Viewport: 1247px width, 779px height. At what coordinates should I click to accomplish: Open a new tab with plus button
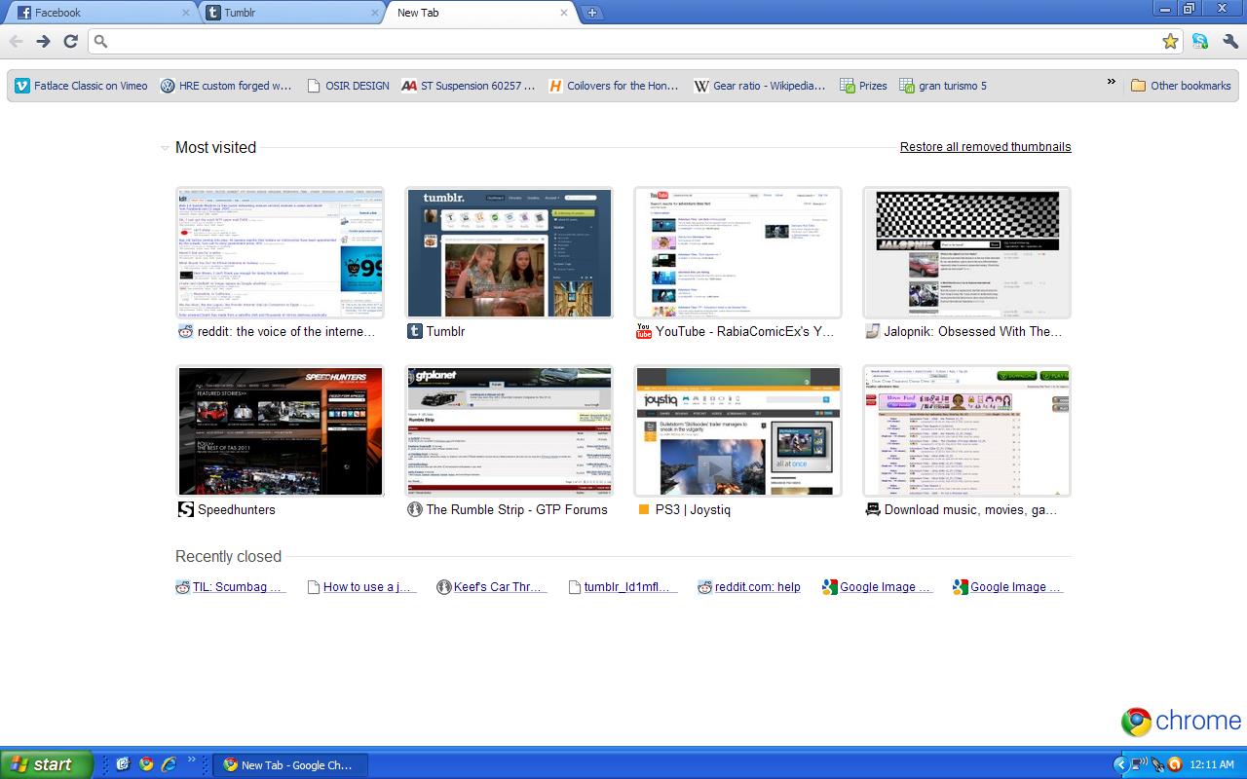click(591, 13)
